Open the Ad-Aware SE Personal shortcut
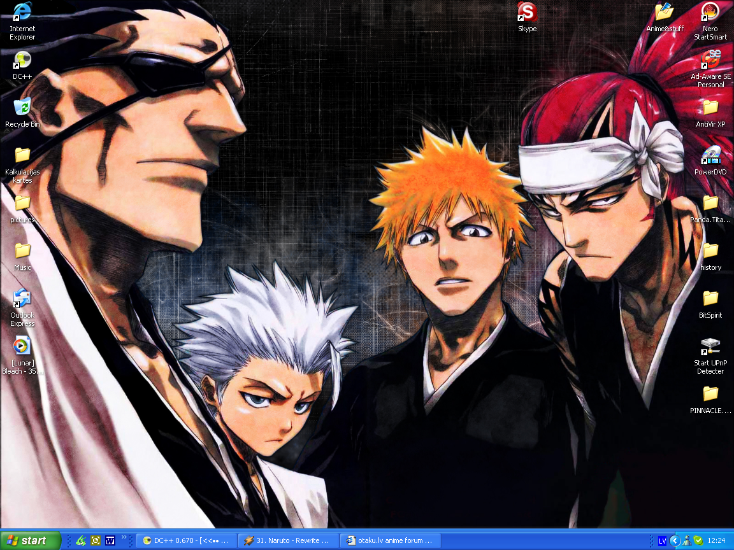 pyautogui.click(x=710, y=69)
